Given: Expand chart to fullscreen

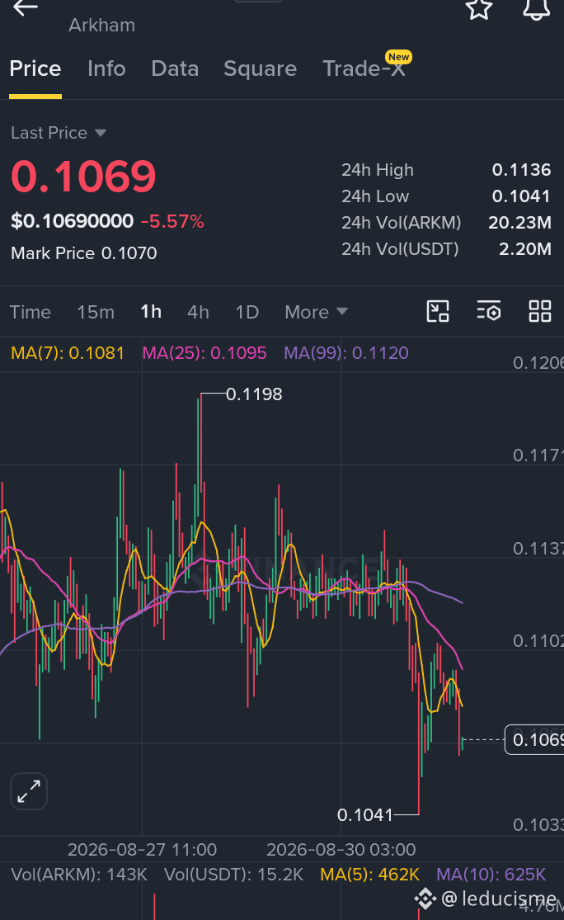Looking at the screenshot, I should [x=29, y=791].
